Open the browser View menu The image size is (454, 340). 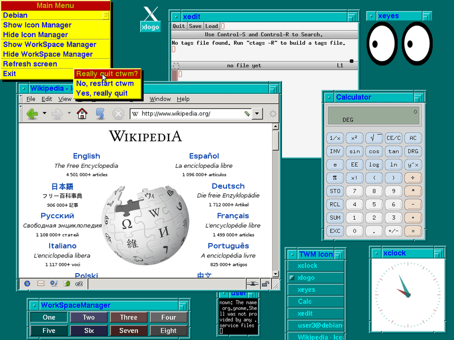pyautogui.click(x=65, y=99)
